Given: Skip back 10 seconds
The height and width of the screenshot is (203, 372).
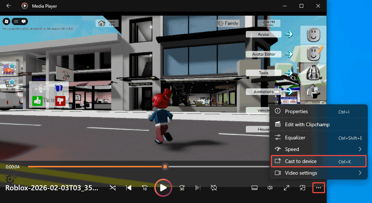Looking at the screenshot, I should (144, 188).
